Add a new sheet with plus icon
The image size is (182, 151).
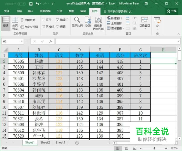pos(77,143)
